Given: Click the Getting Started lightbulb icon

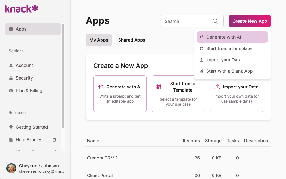Looking at the screenshot, I should (11, 127).
